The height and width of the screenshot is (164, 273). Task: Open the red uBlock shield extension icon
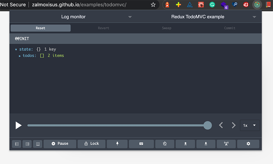tap(246, 5)
